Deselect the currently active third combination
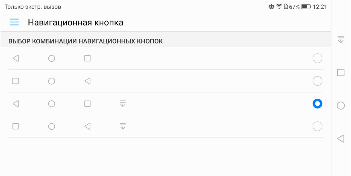The height and width of the screenshot is (176, 351). coord(317,104)
